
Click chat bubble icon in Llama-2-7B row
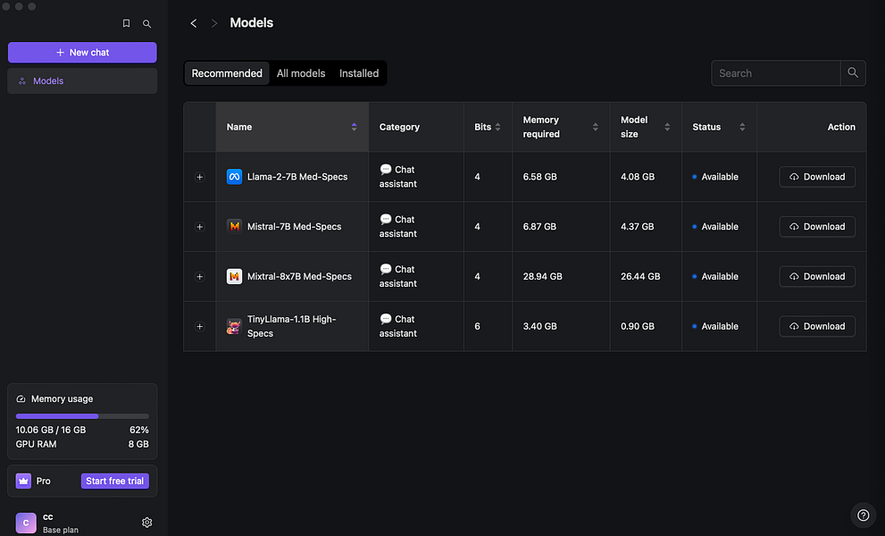[x=386, y=169]
